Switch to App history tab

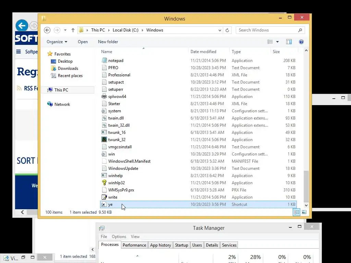[x=160, y=245]
